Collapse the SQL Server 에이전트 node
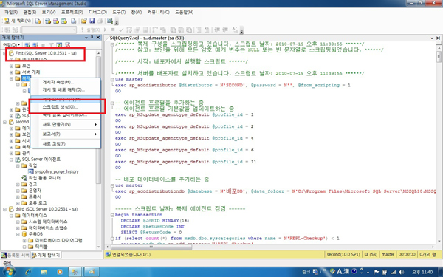The image size is (443, 277). click(11, 160)
